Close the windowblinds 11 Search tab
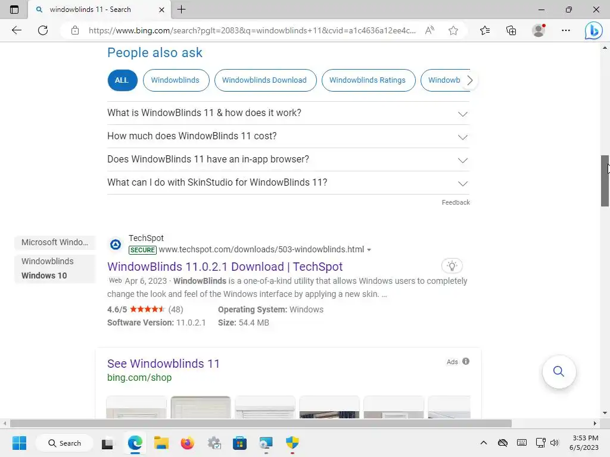 (162, 10)
